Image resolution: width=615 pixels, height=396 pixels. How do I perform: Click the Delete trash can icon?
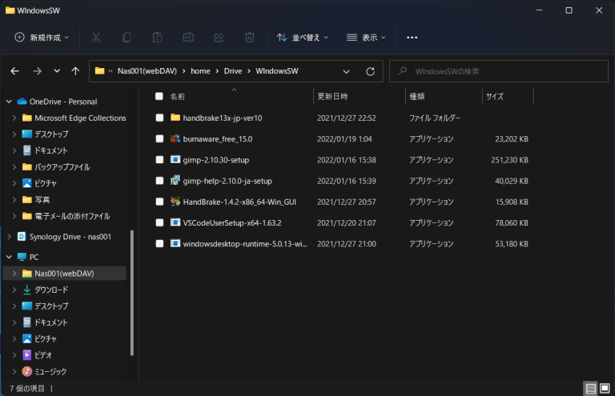[x=250, y=38]
